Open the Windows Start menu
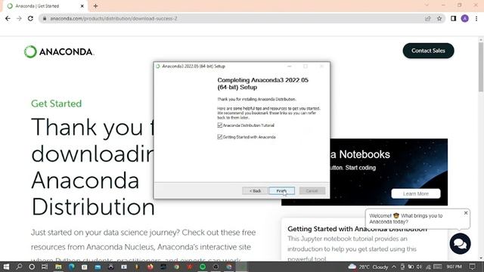The image size is (484, 272). (x=6, y=267)
